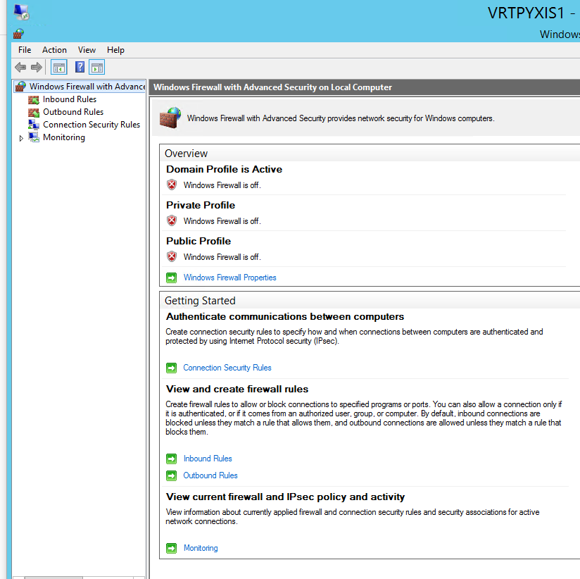Viewport: 580px width, 579px height.
Task: Click the Getting Started section header
Action: point(200,301)
